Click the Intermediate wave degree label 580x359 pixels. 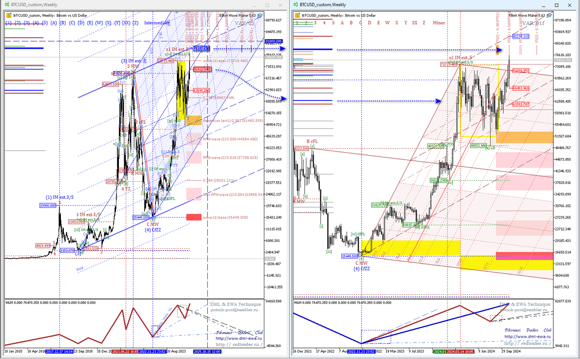(x=156, y=23)
